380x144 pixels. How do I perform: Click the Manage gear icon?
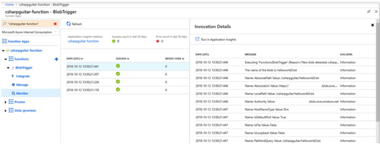tap(13, 85)
